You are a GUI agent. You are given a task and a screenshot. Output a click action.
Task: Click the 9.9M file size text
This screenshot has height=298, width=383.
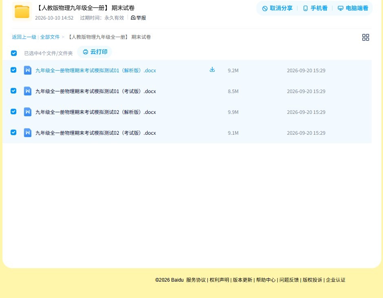point(233,112)
